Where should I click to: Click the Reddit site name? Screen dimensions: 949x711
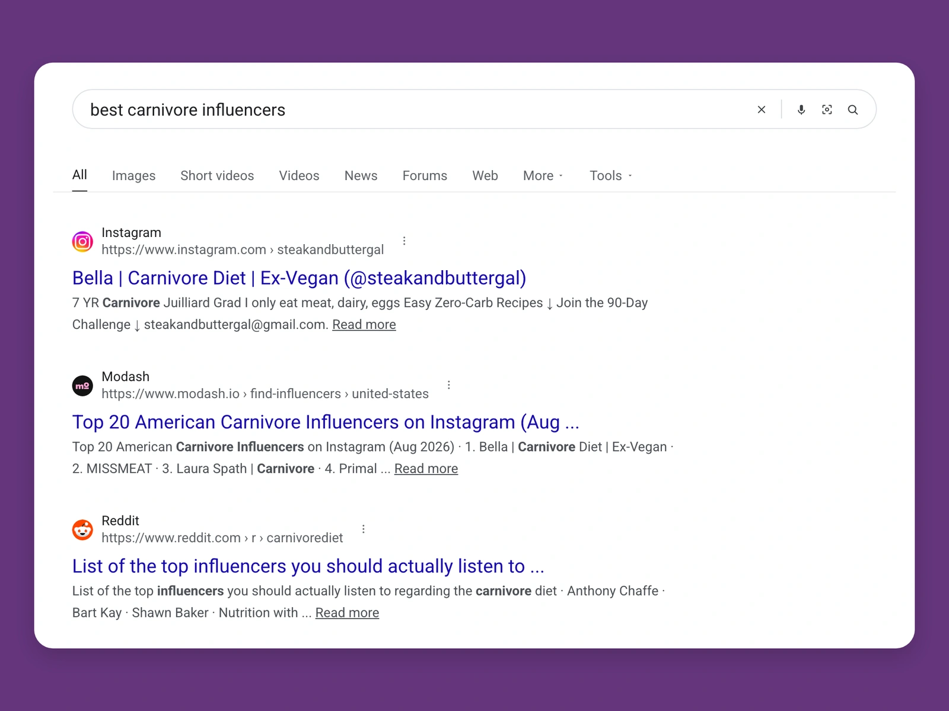120,520
